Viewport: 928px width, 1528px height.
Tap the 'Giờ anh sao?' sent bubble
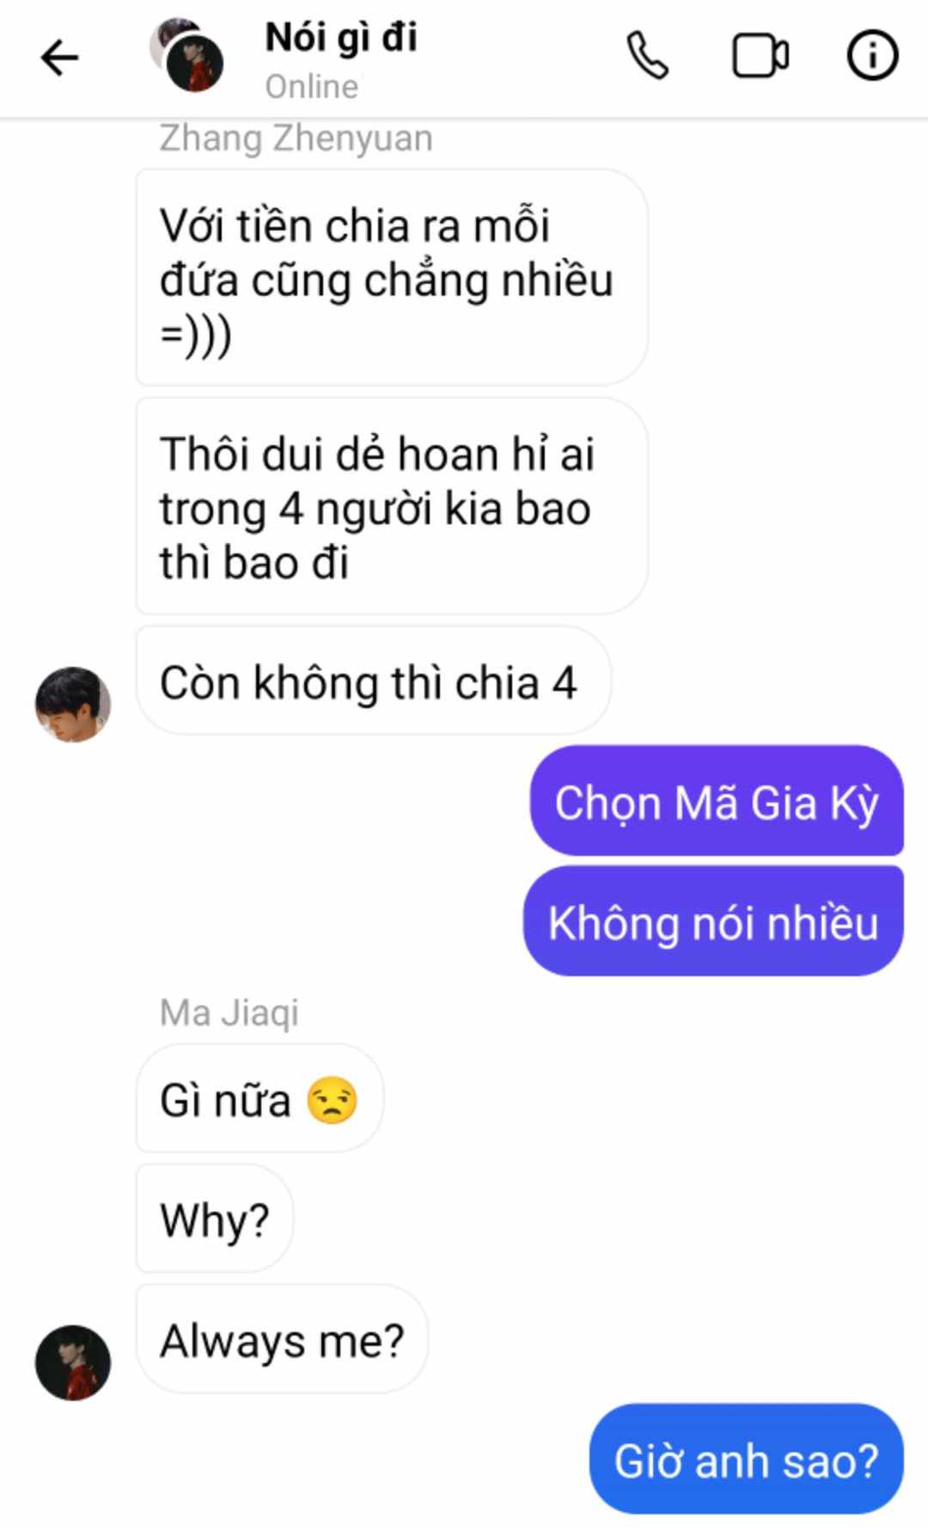pos(746,1459)
